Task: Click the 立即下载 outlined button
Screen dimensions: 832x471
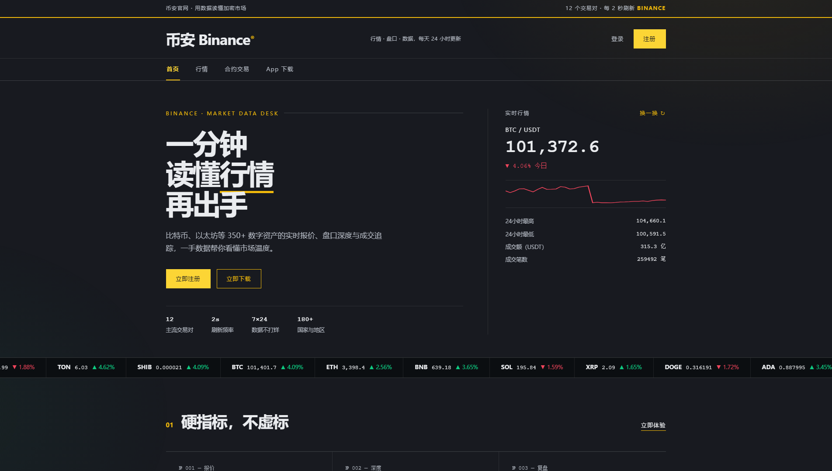Action: point(239,279)
